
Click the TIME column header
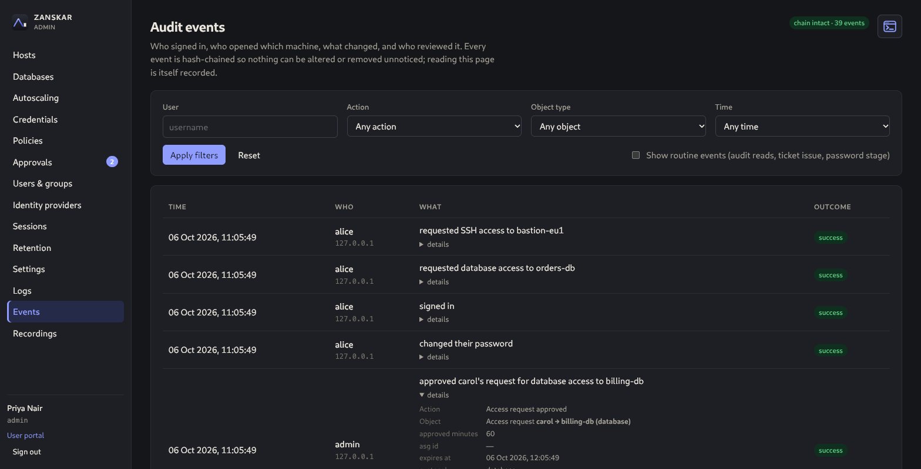(x=177, y=207)
